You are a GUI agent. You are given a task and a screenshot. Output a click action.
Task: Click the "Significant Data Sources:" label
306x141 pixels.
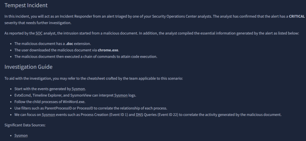(x=25, y=125)
